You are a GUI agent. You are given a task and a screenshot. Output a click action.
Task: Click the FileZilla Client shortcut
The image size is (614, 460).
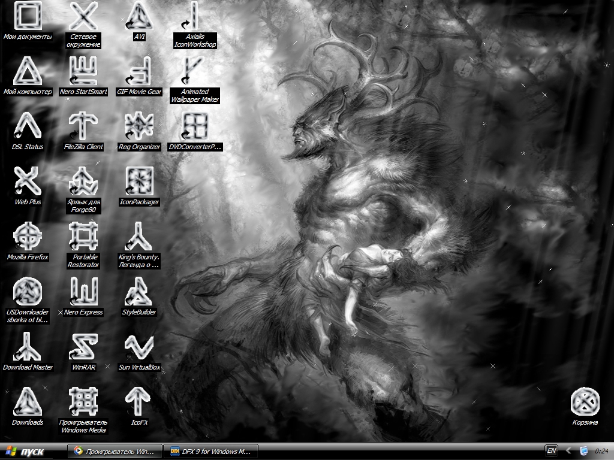83,126
